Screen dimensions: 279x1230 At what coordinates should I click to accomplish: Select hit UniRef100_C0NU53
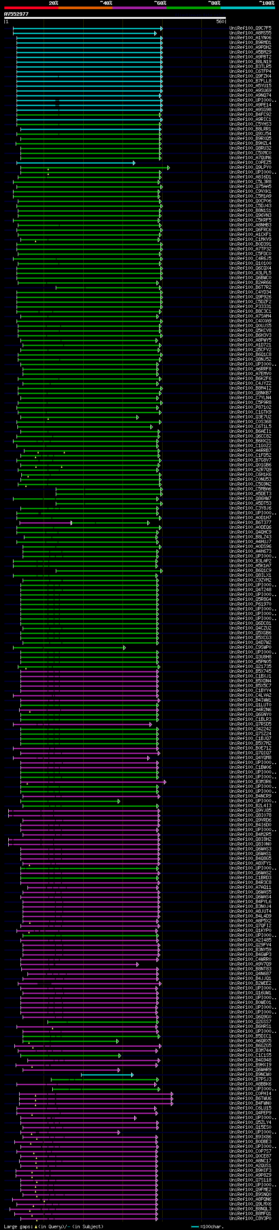tap(250, 479)
